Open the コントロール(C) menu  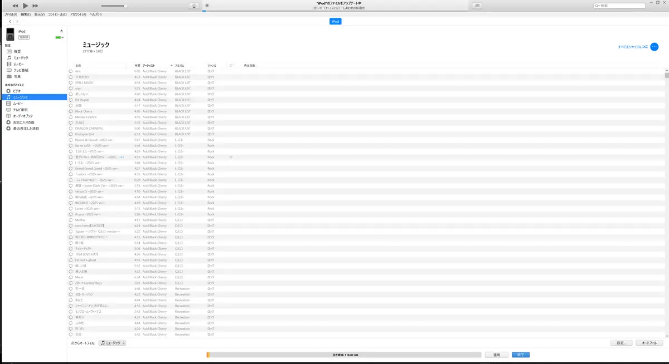point(57,14)
